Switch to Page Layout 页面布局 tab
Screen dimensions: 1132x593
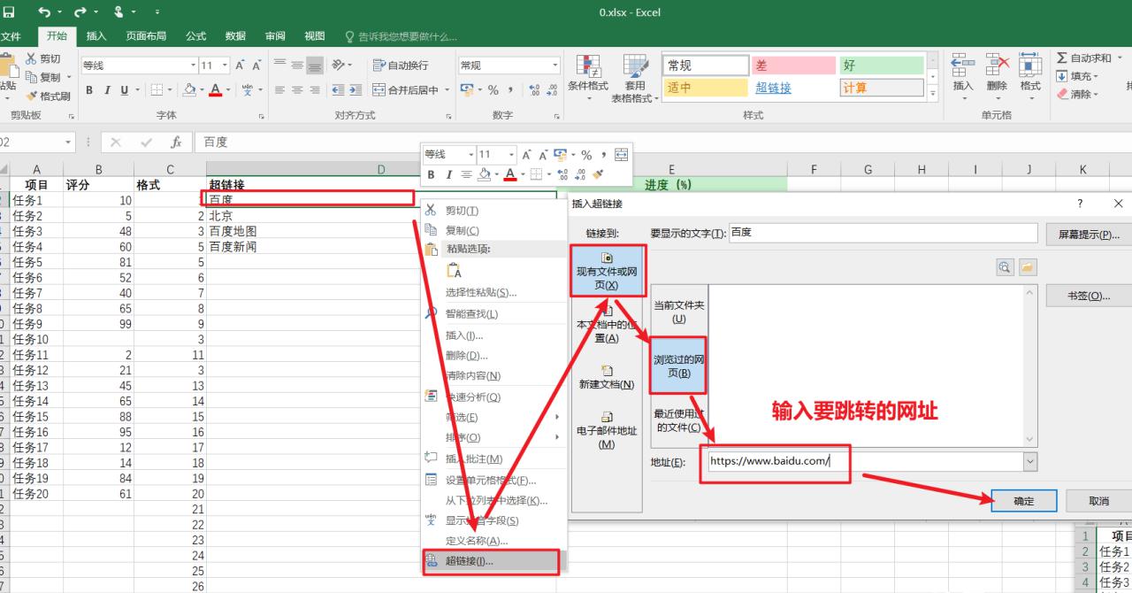pos(146,36)
